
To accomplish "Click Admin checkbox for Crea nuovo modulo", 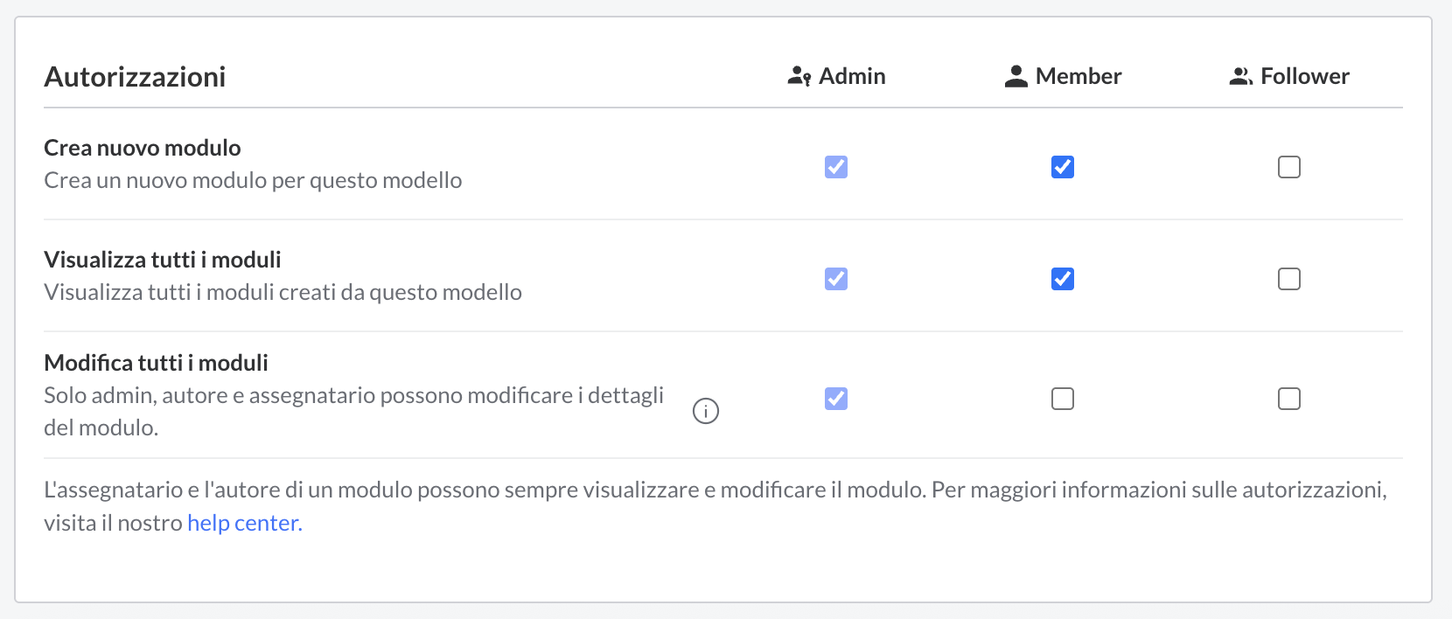I will [x=836, y=167].
